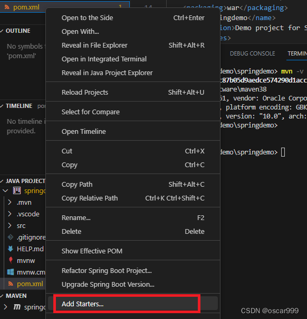The image size is (307, 319).
Task: Click the .gitignore git file icon
Action: click(11, 237)
